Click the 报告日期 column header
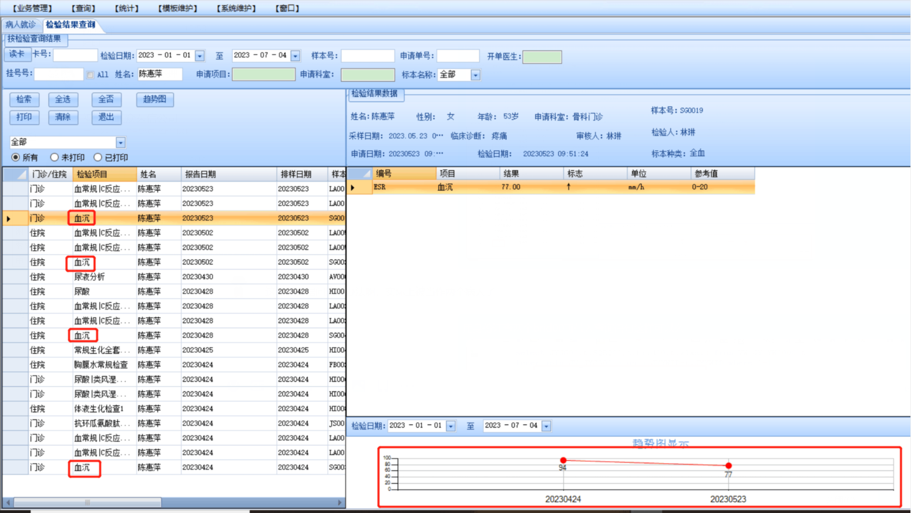The width and height of the screenshot is (911, 513). point(228,174)
